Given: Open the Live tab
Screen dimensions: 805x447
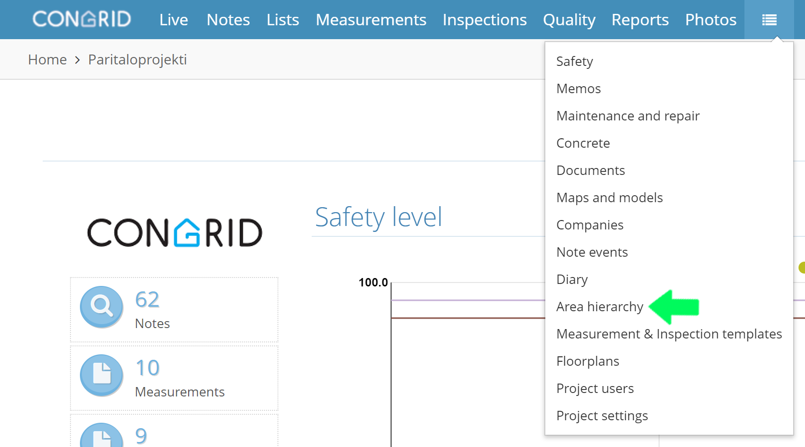Looking at the screenshot, I should (174, 20).
